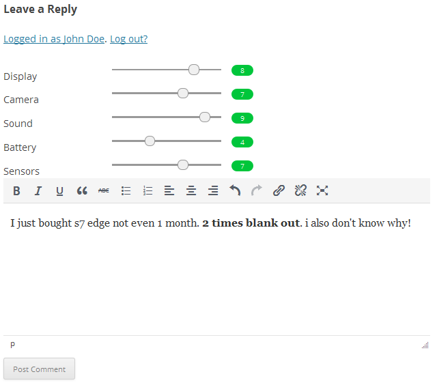Insert a hyperlink
Screen dimensions: 437x385
point(279,191)
